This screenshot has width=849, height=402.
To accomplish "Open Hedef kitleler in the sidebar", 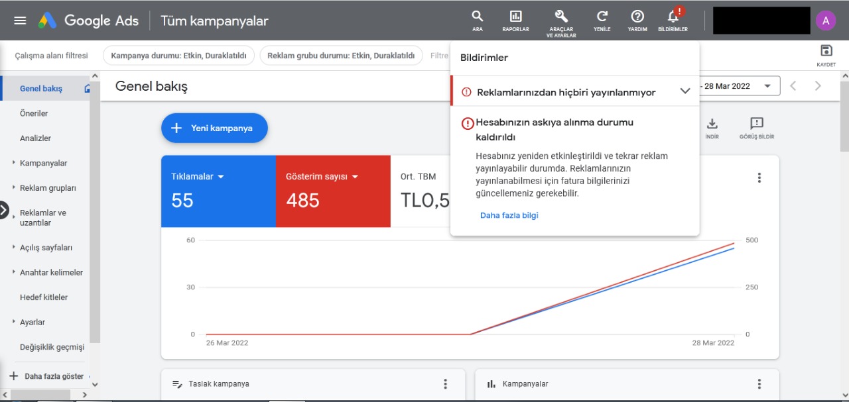I will (x=44, y=297).
